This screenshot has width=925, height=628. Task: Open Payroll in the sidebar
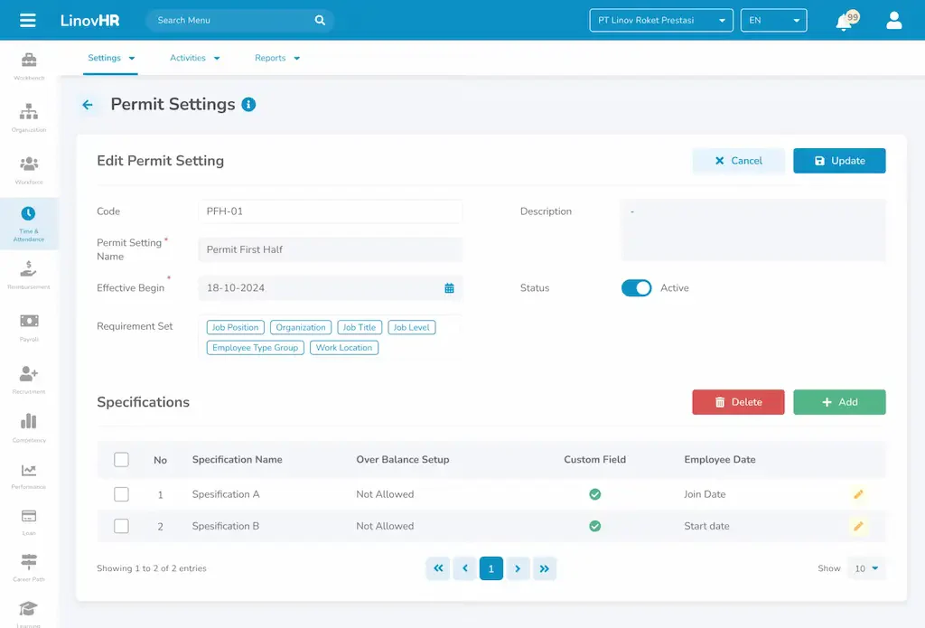(29, 328)
